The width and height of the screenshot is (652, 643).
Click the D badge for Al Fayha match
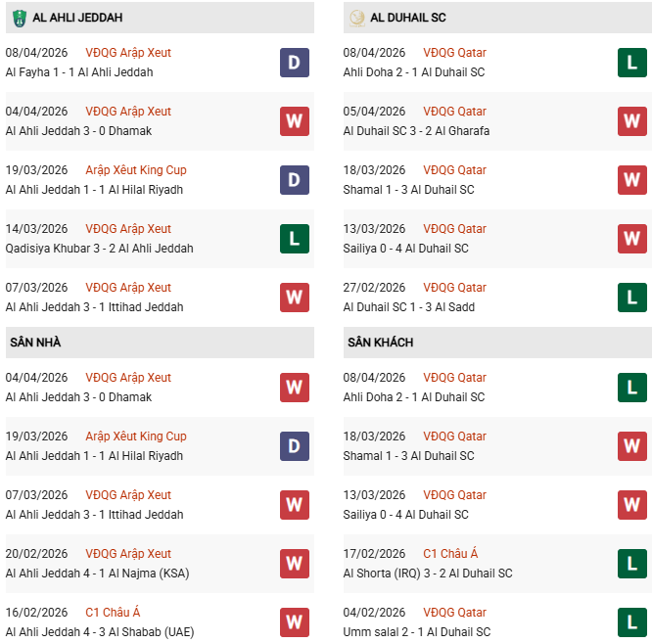[294, 63]
